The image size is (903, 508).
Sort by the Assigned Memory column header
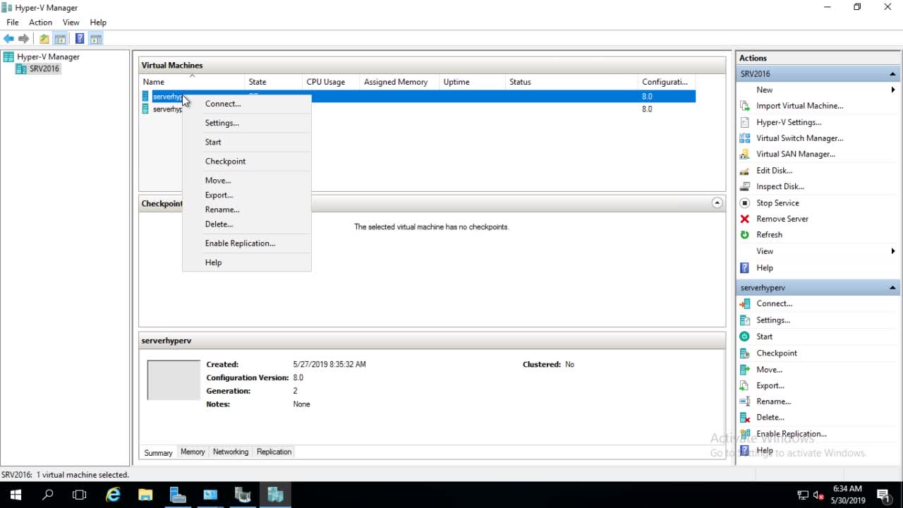click(x=399, y=82)
